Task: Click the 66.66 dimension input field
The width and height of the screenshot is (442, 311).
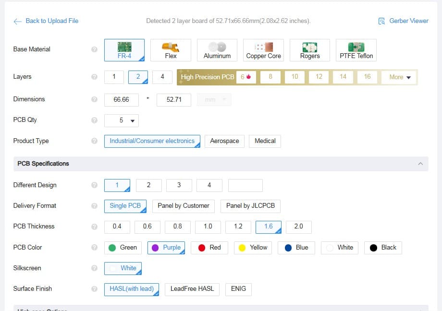Action: point(122,100)
